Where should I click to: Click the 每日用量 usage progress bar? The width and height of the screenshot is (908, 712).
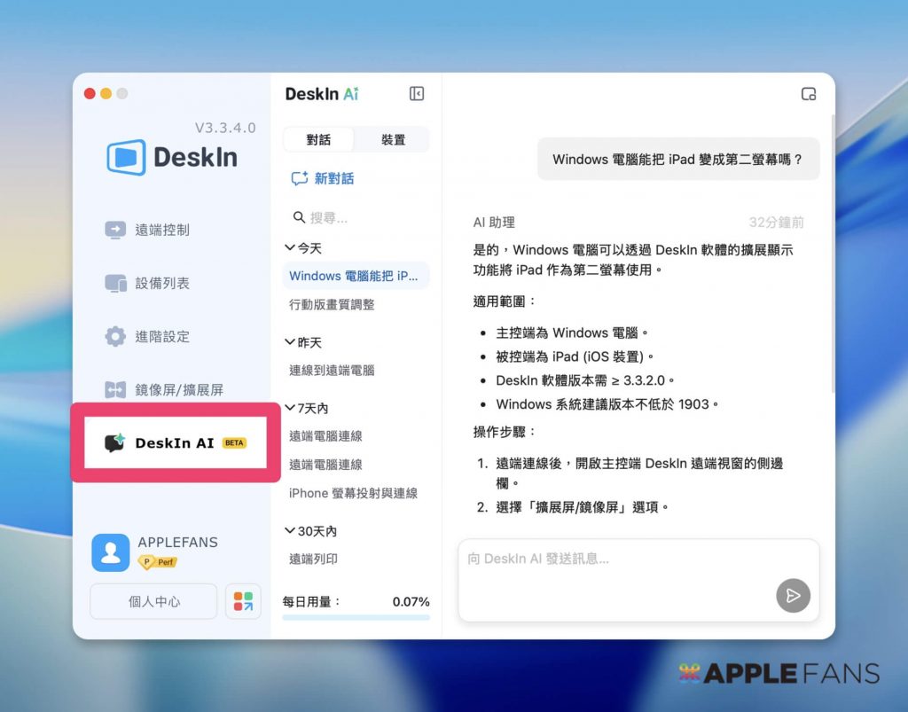coord(355,615)
